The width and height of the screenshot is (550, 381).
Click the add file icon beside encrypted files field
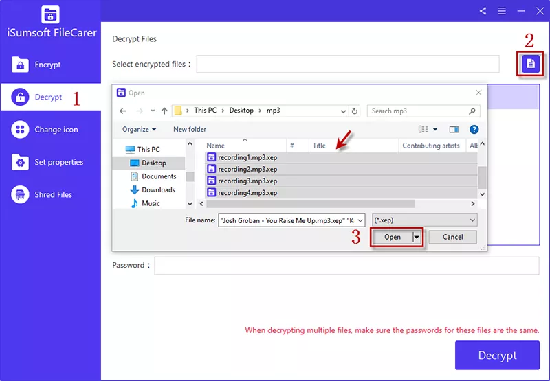click(529, 64)
